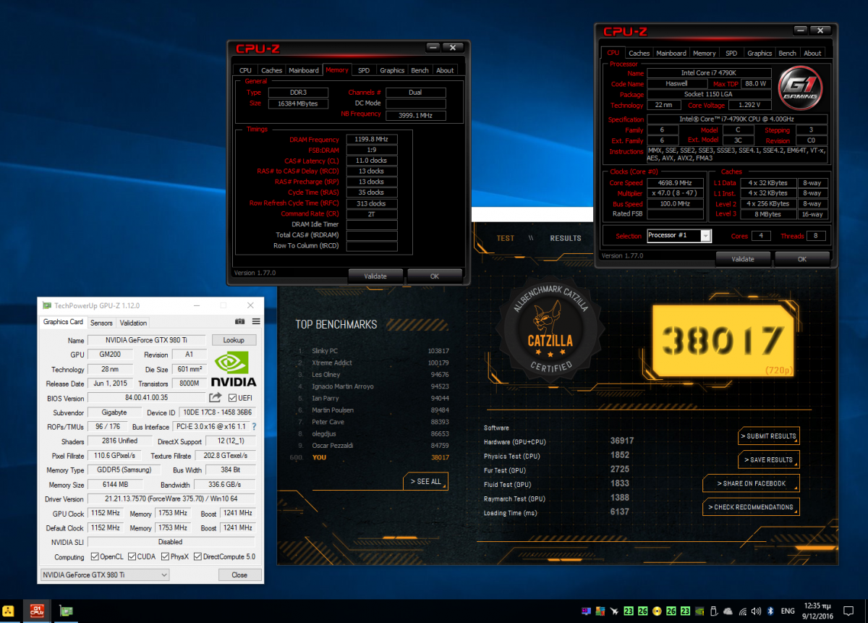Image resolution: width=868 pixels, height=623 pixels.
Task: Open the yellow Catzilla taskbar icon
Action: pos(9,611)
